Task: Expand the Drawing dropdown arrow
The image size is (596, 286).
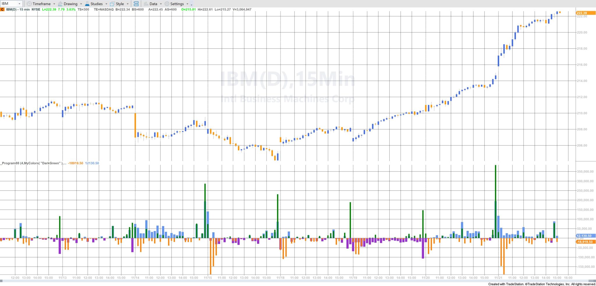Action: [81, 4]
